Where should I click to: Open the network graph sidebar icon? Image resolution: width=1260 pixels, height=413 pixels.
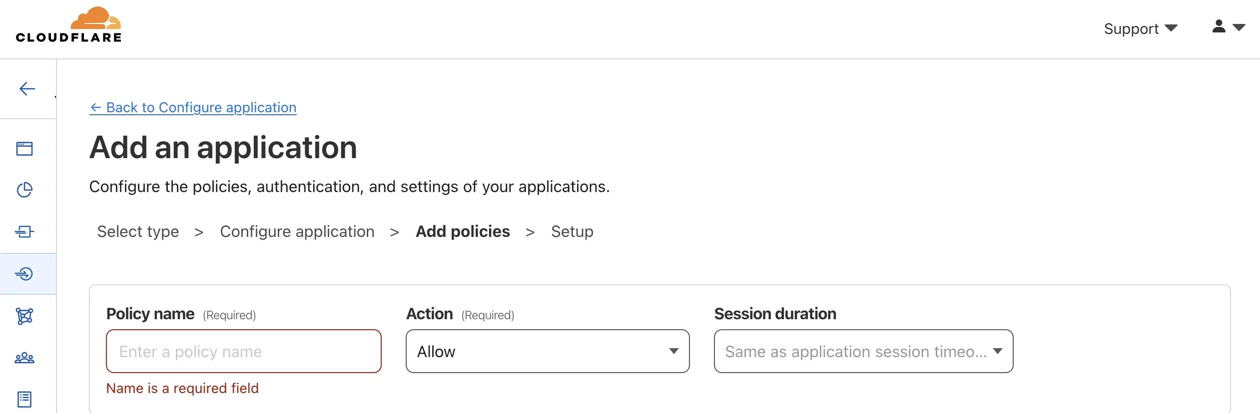tap(25, 316)
